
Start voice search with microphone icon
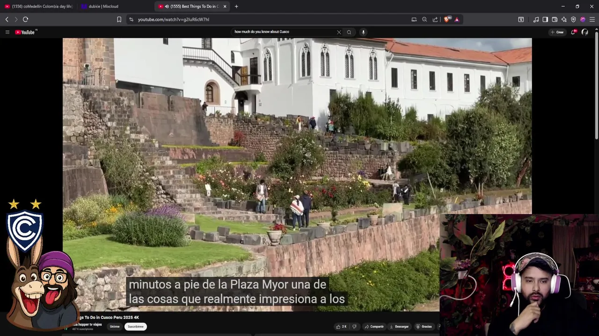[x=363, y=32]
